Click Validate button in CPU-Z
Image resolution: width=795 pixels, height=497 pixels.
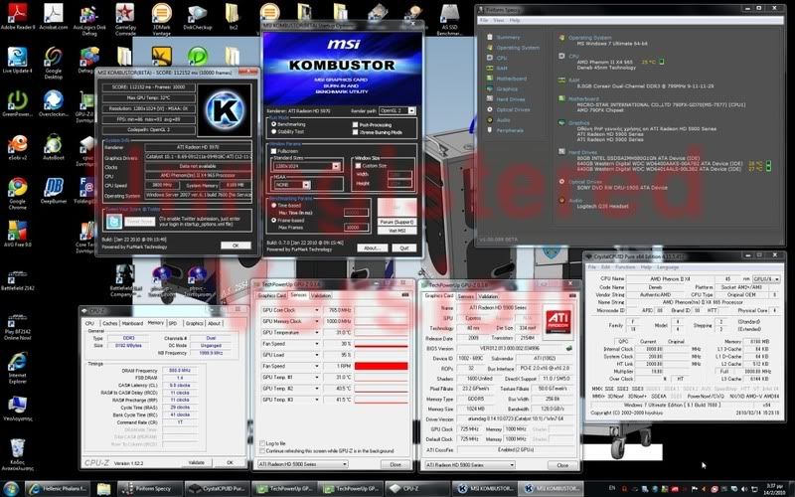[x=196, y=462]
